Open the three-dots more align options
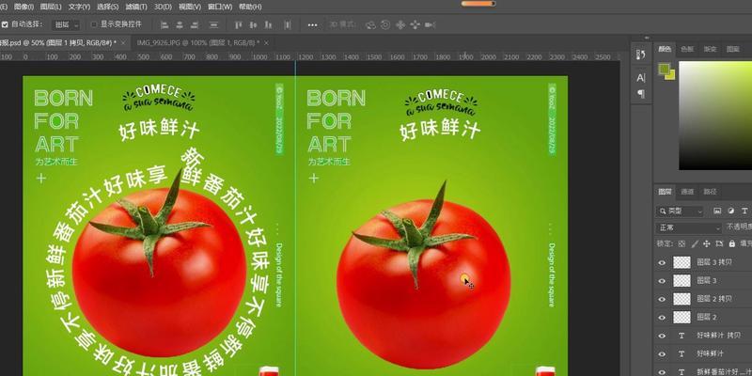This screenshot has height=376, width=752. 313,25
